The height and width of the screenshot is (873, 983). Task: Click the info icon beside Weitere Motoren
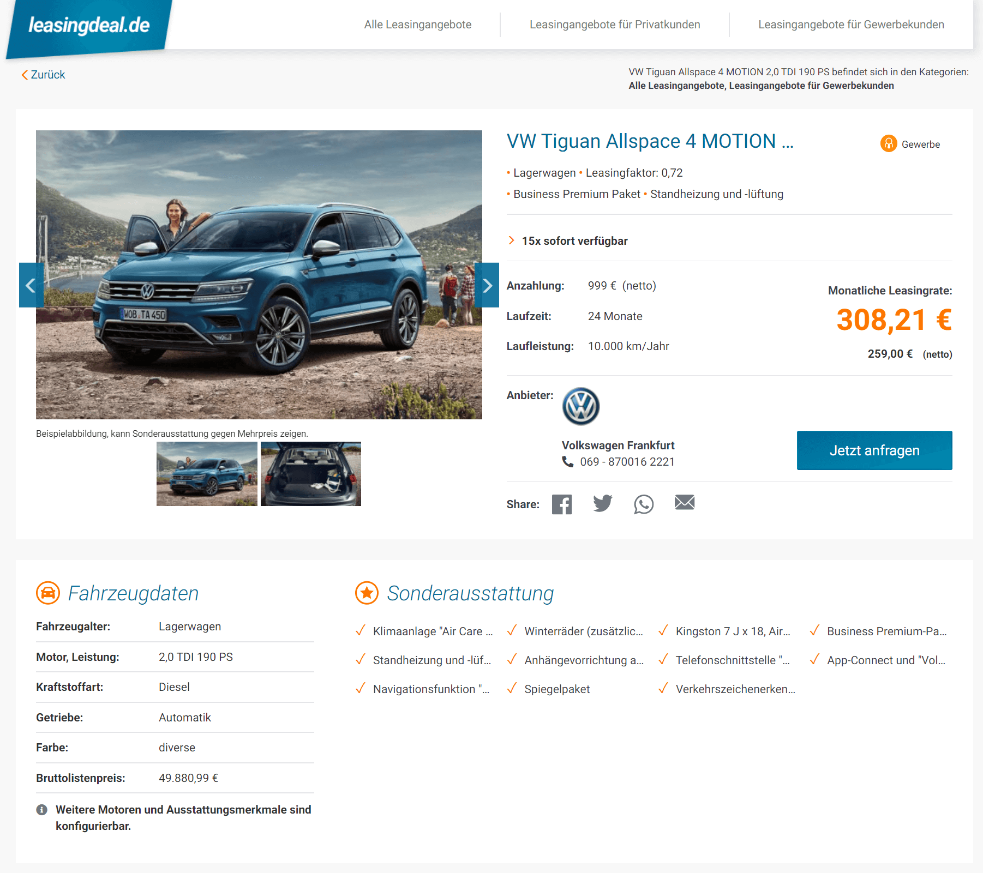(42, 810)
